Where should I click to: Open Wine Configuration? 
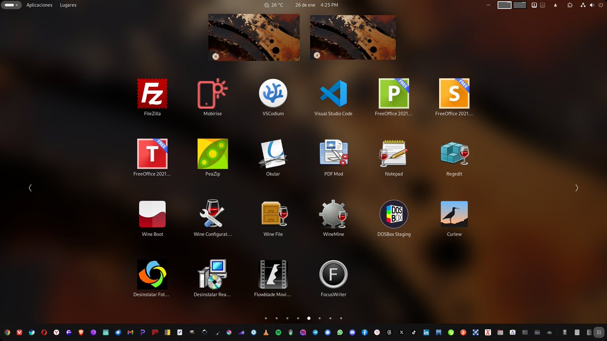click(212, 218)
